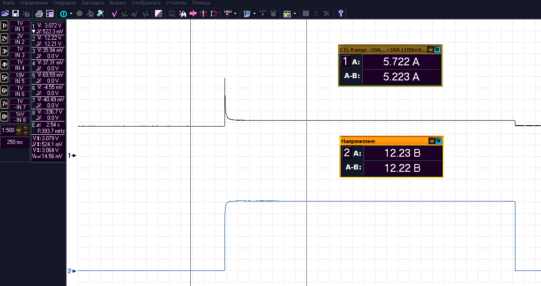This screenshot has height=286, width=541.
Task: Open the Операции menu
Action: click(64, 3)
